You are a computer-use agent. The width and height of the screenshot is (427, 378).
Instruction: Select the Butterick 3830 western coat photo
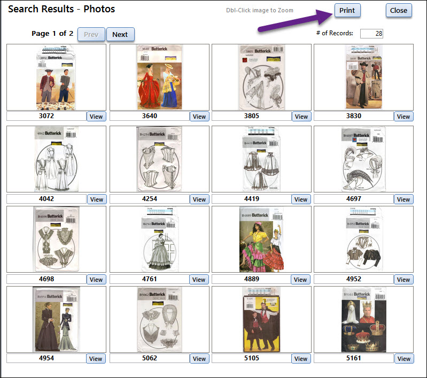(x=363, y=78)
